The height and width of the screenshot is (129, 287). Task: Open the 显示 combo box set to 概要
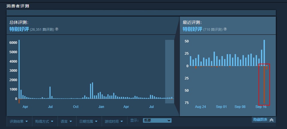pyautogui.click(x=157, y=121)
